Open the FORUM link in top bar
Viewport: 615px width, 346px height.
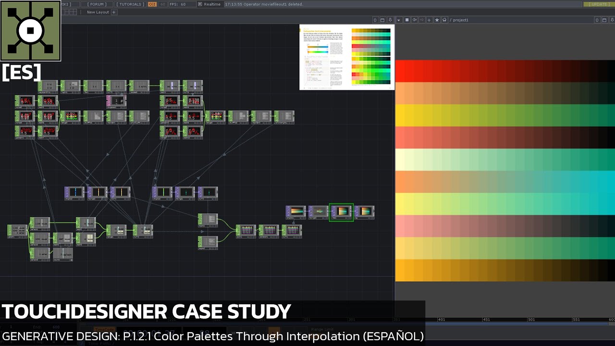coord(97,4)
